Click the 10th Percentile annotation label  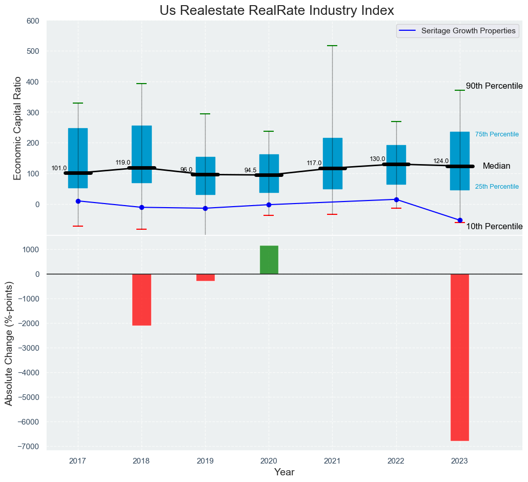pos(494,227)
